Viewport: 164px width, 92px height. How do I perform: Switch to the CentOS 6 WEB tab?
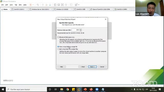click(x=81, y=9)
